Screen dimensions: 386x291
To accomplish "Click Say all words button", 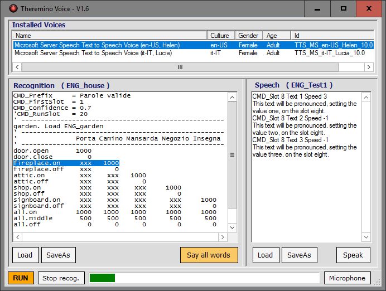I will coord(209,255).
